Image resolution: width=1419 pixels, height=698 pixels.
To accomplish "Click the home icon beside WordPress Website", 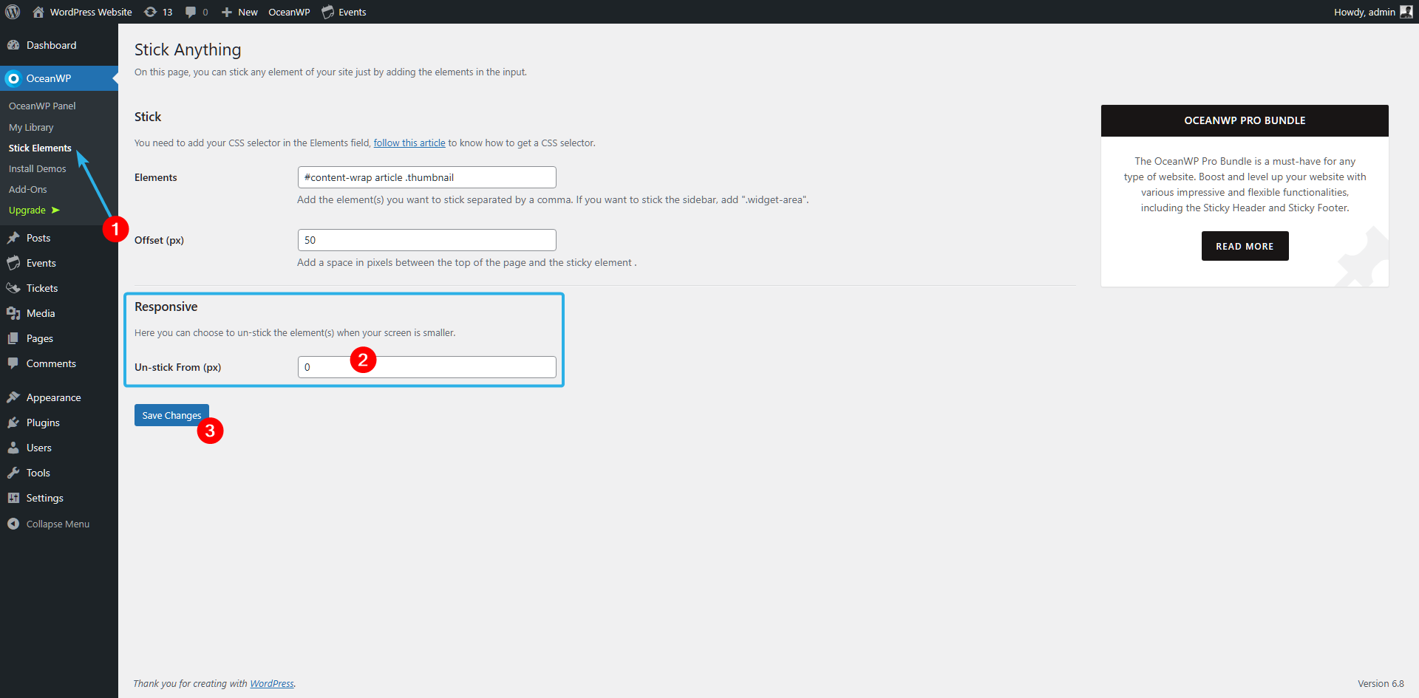I will coord(38,12).
